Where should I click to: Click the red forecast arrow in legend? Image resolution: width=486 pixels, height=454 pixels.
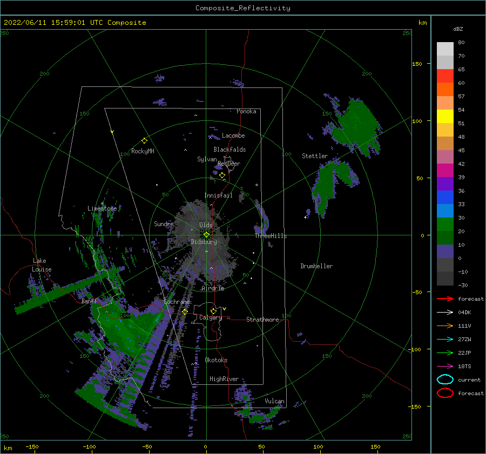(x=445, y=299)
